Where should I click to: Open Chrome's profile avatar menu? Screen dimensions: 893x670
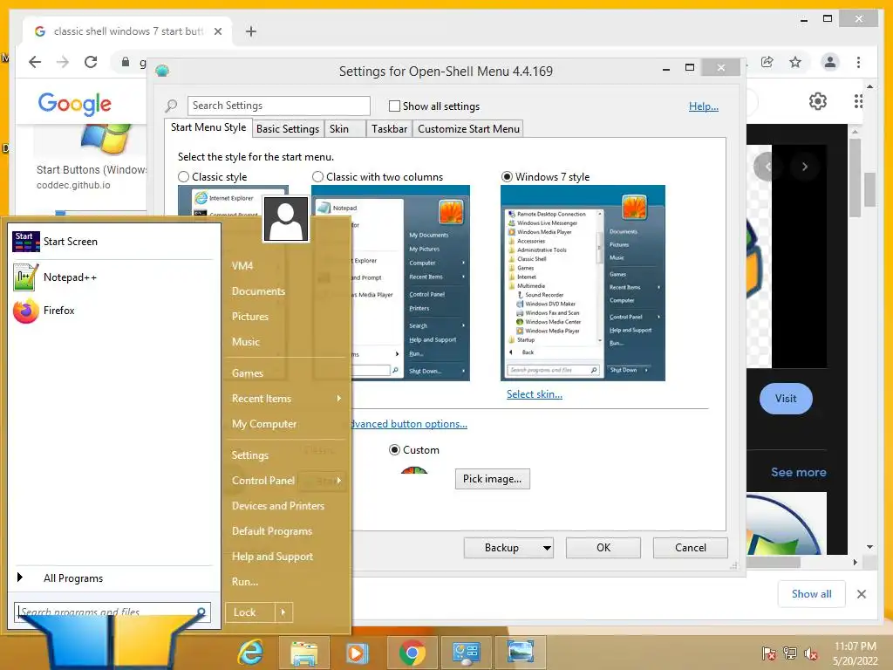pyautogui.click(x=830, y=62)
